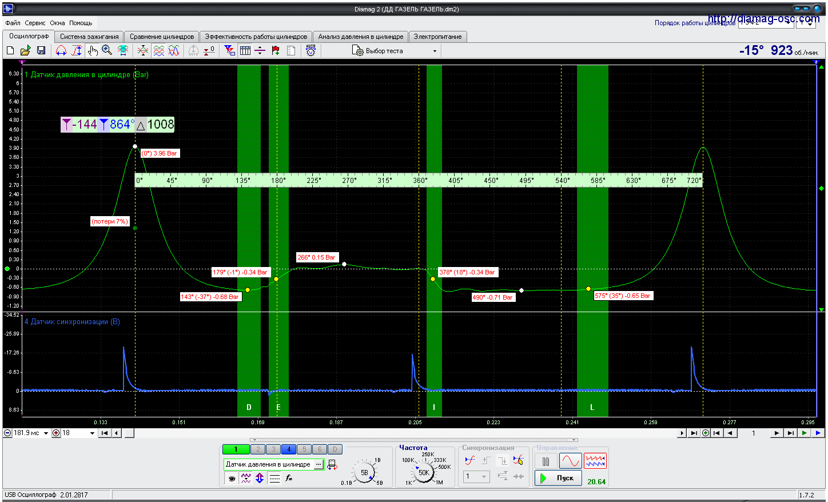
Task: Click the sensor connection device icon
Action: tap(333, 465)
